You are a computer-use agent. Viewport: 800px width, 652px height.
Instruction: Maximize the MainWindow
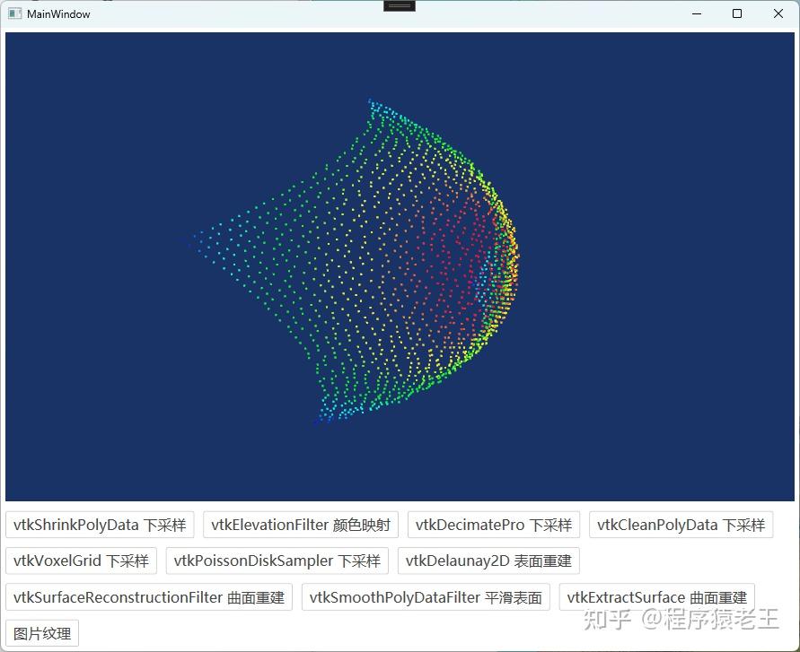click(736, 13)
